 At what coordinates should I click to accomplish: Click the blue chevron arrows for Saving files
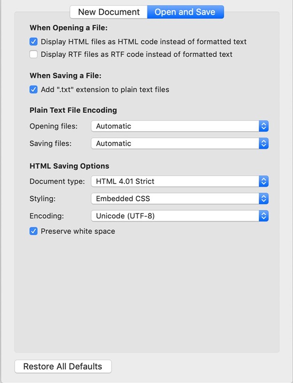pyautogui.click(x=263, y=143)
